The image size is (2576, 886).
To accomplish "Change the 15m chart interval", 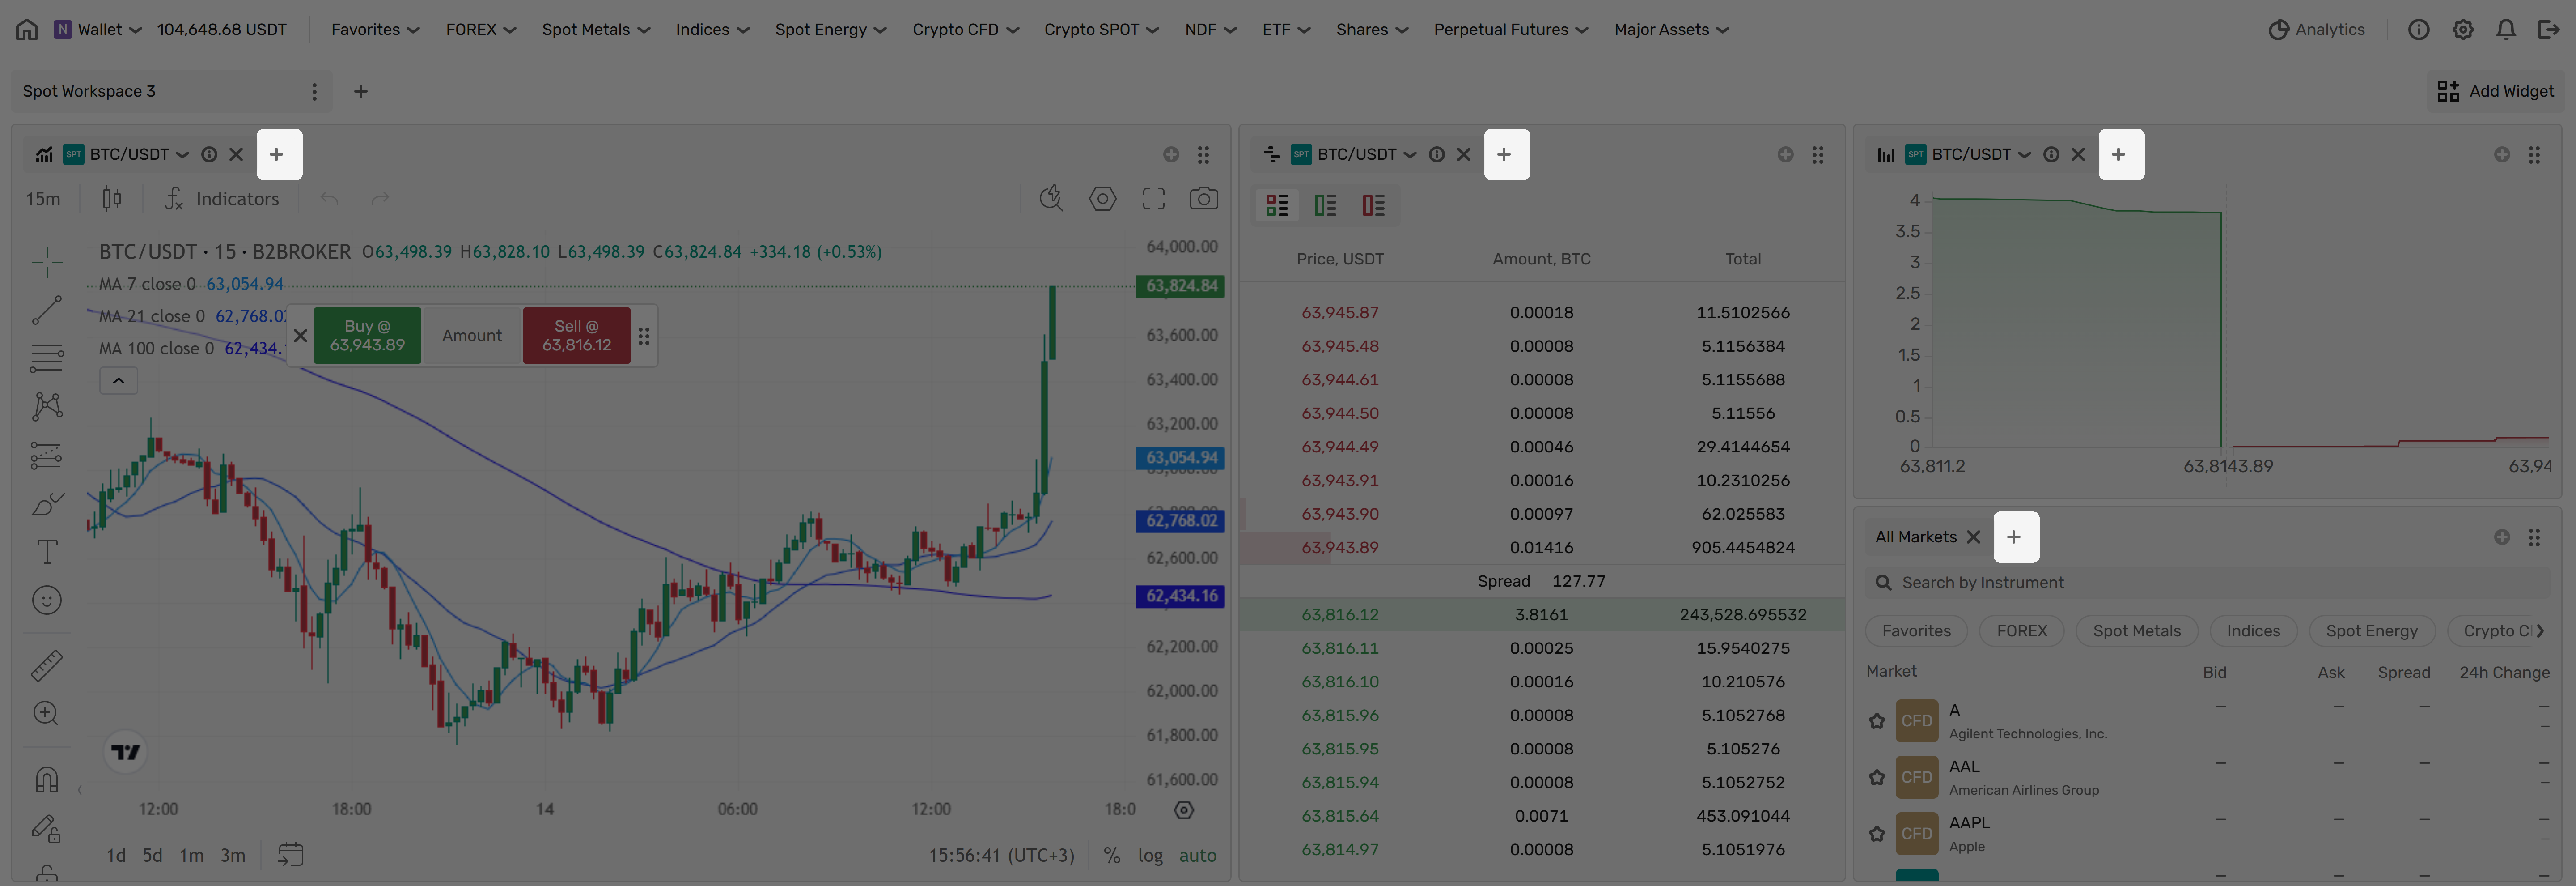I will point(43,199).
